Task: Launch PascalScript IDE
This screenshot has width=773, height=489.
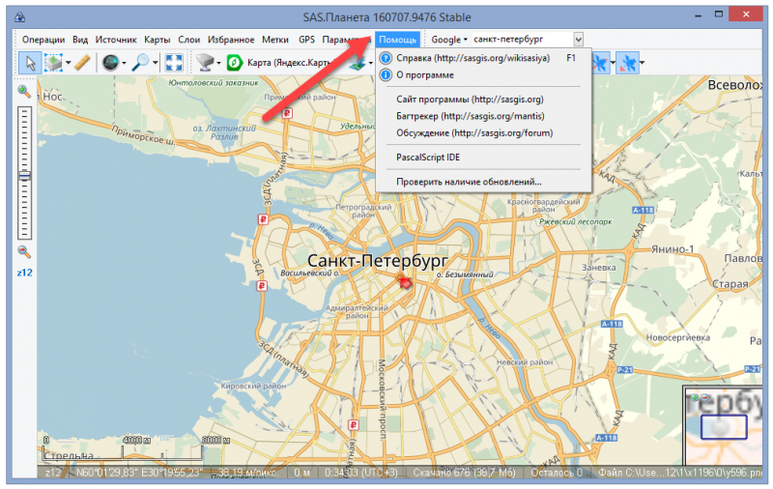Action: coord(483,158)
